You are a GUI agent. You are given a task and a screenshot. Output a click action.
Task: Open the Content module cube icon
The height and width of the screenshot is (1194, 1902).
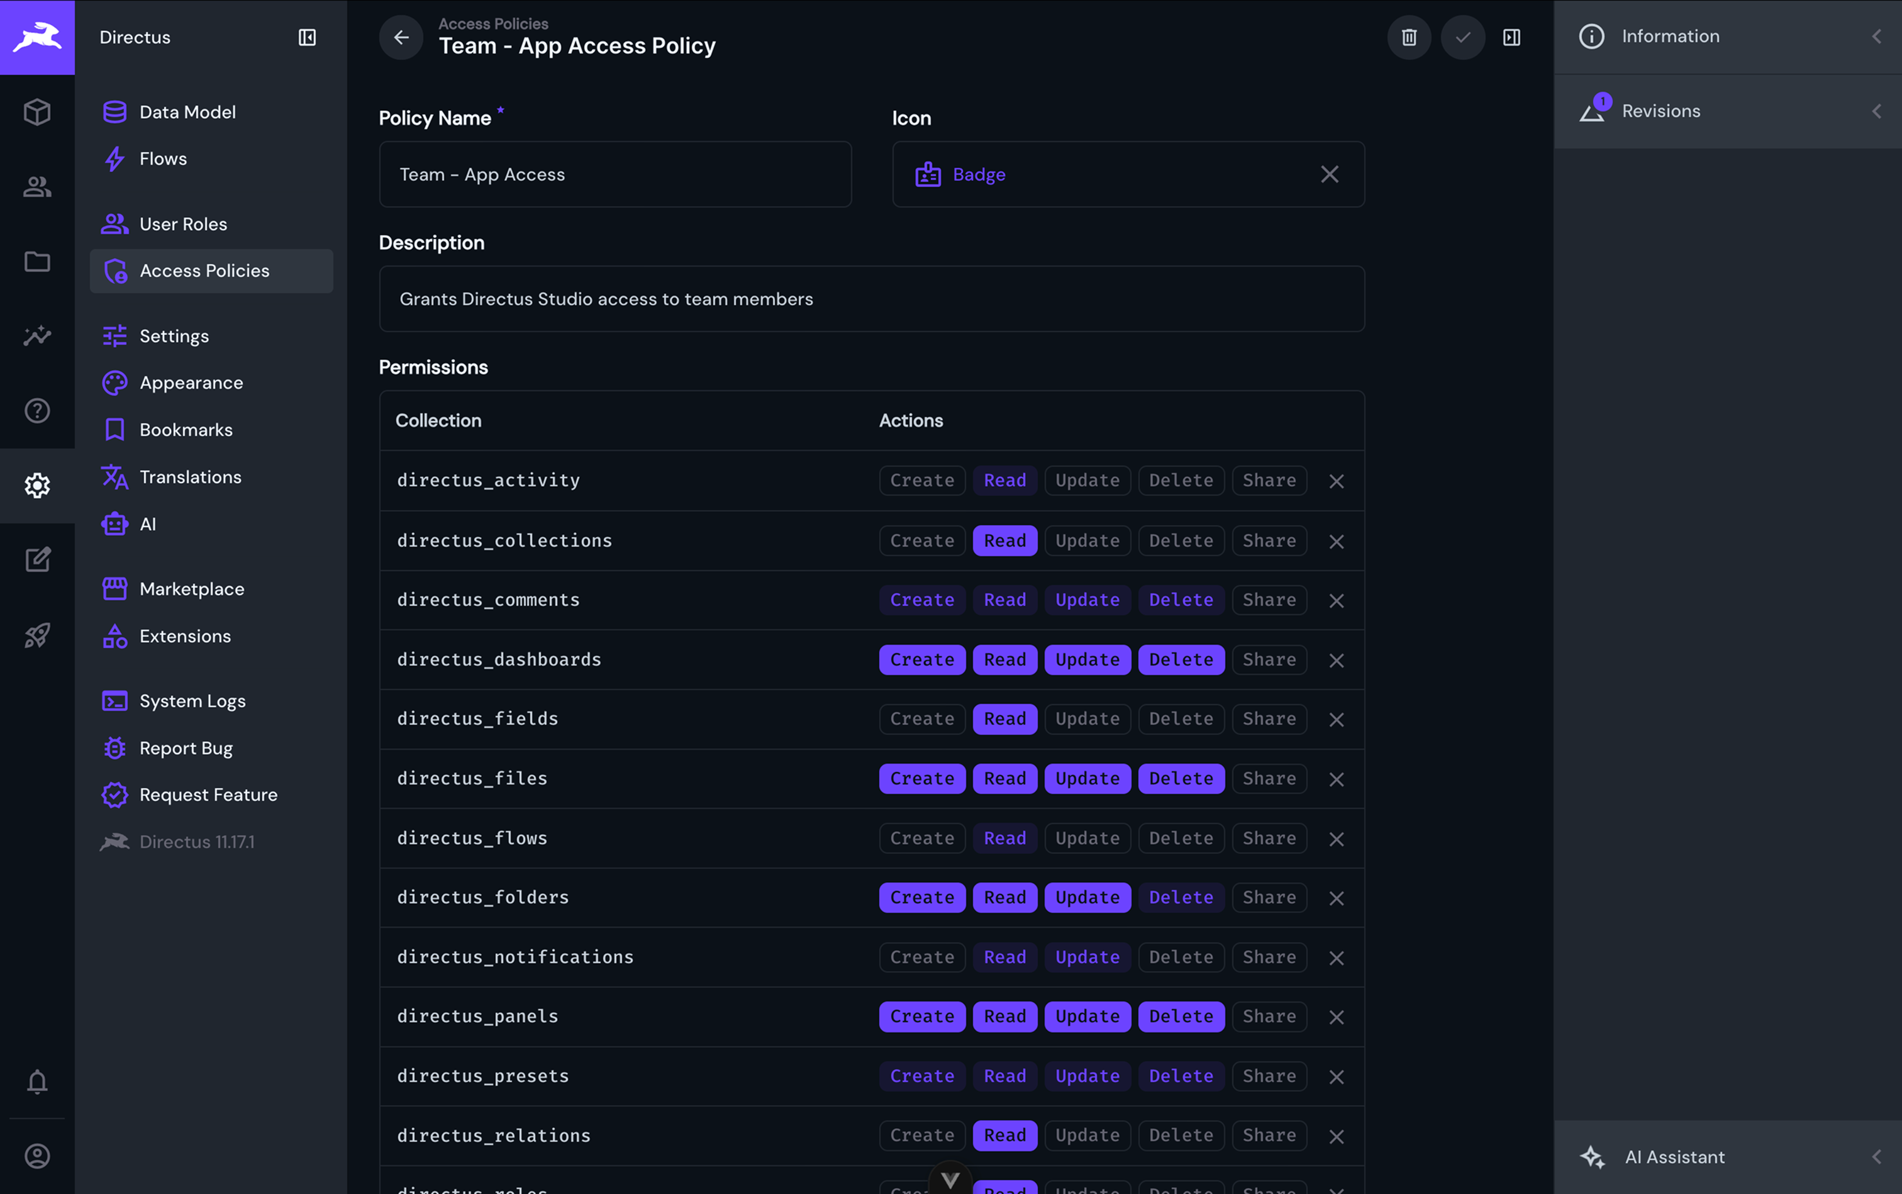pos(37,112)
